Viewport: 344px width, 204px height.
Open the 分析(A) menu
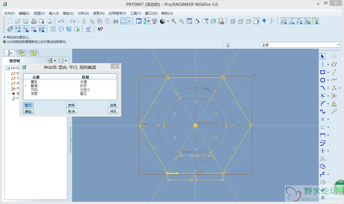[x=83, y=13]
